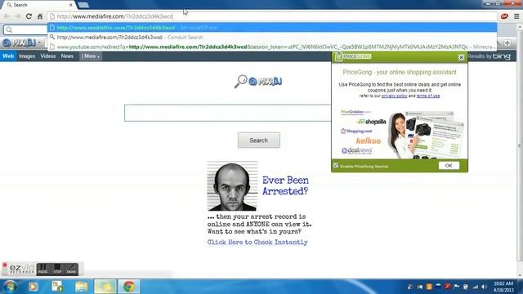Switch to the Images search tab
The image size is (523, 294).
pos(27,56)
